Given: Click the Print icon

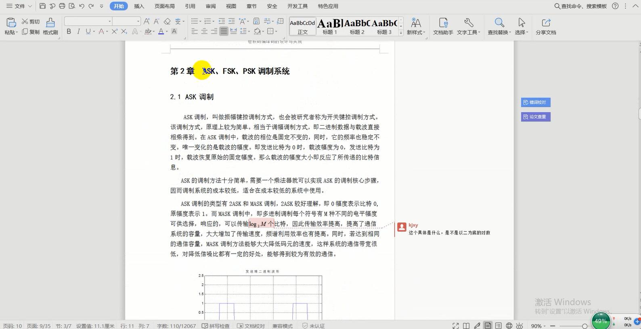Looking at the screenshot, I should [62, 6].
